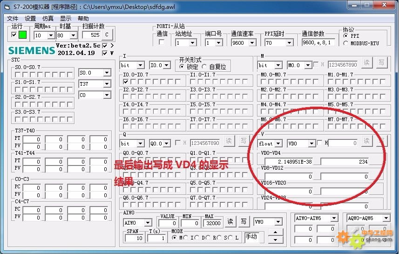This screenshot has width=399, height=254.
Task: Click the green run status indicator
Action: [23, 35]
